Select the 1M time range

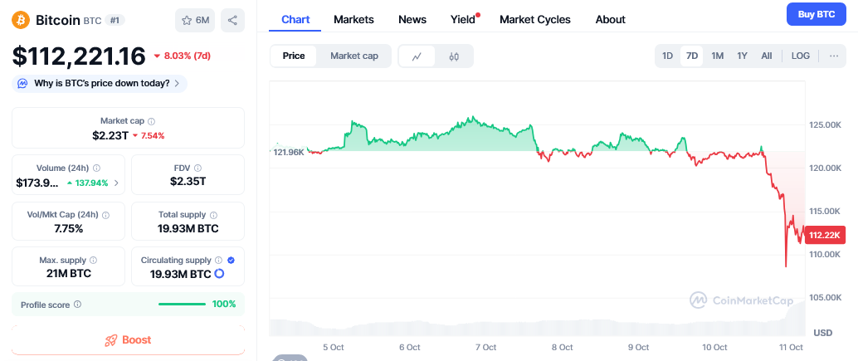(718, 56)
